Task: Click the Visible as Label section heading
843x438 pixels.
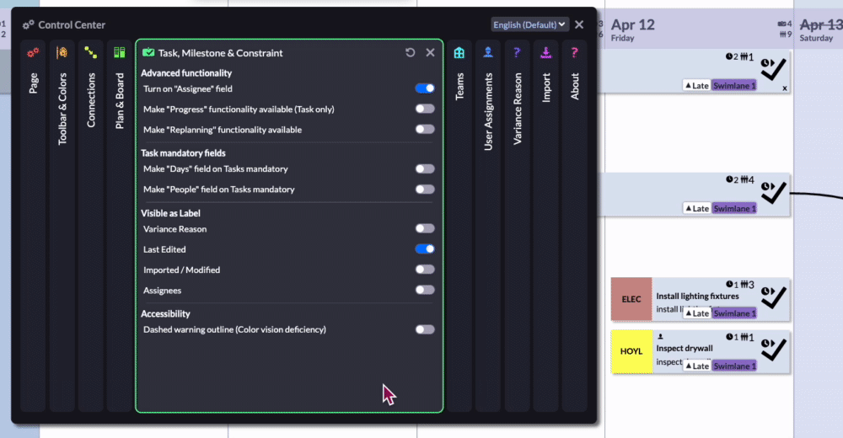Action: [170, 213]
